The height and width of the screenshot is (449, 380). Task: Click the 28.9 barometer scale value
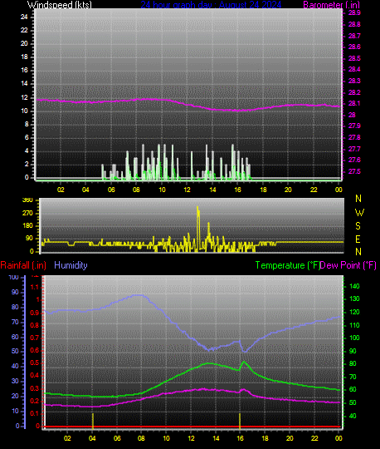[354, 12]
